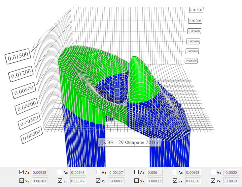The image size is (242, 187).
Task: Deselect the V₆ checkbox
Action: click(213, 180)
